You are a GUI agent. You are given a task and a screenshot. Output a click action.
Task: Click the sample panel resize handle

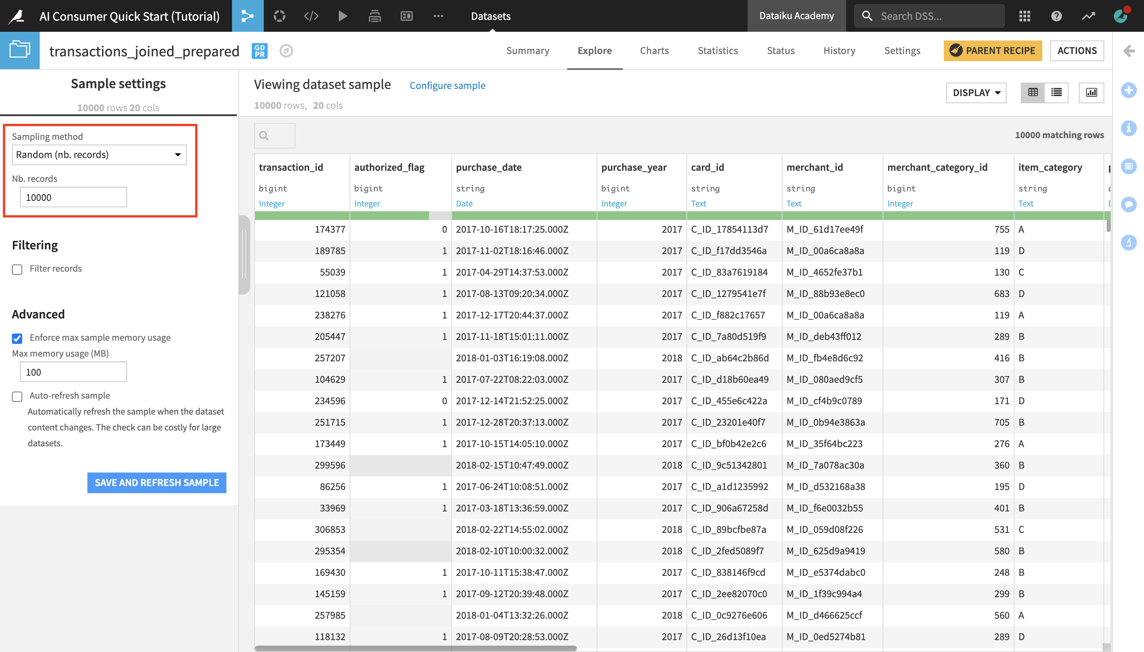[244, 255]
